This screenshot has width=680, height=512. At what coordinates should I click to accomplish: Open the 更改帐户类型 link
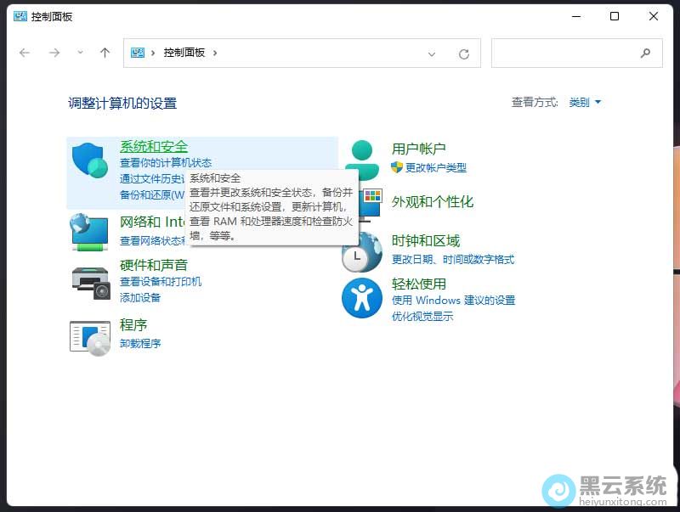435,168
